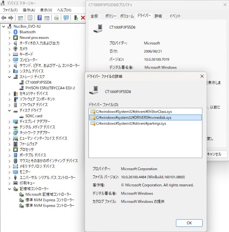This screenshot has width=229, height=232.
Task: Switch to the イベント tab
Action: coord(175,16)
